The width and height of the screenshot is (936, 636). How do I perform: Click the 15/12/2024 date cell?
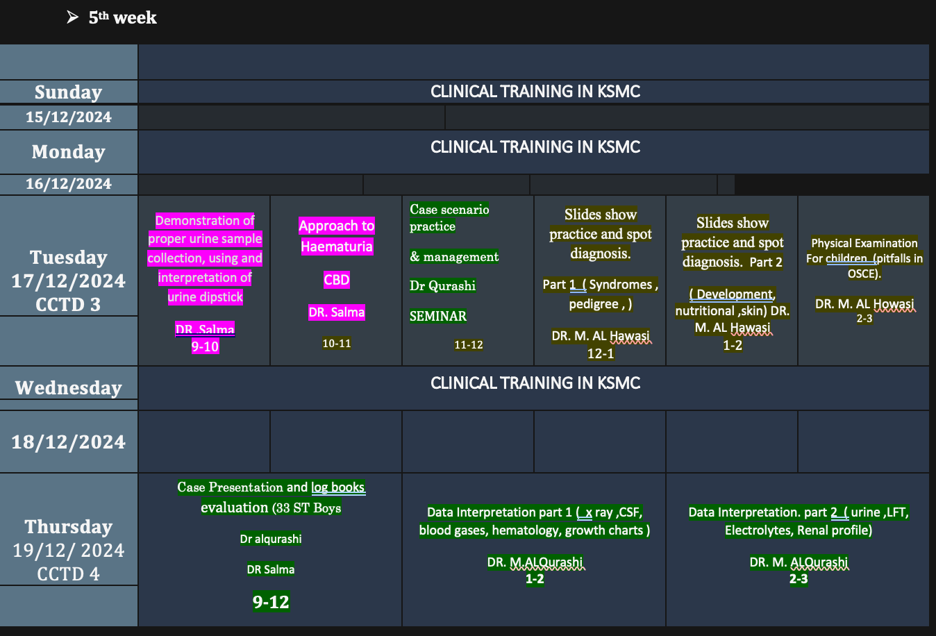68,117
